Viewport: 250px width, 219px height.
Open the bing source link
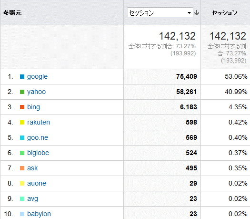[33, 107]
